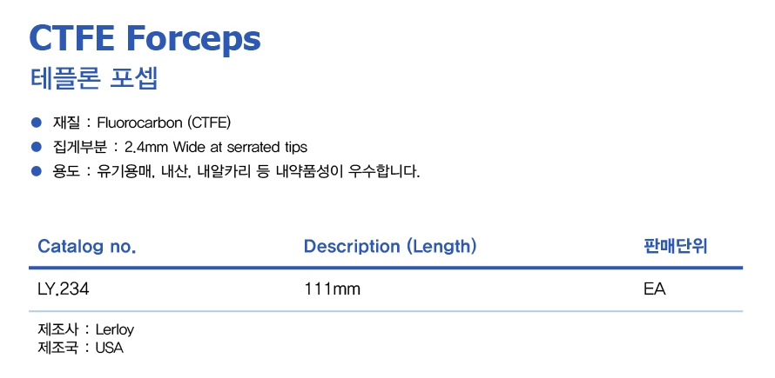Click the blue bullet beside 재질
Screen dimensions: 775x378
pyautogui.click(x=36, y=122)
